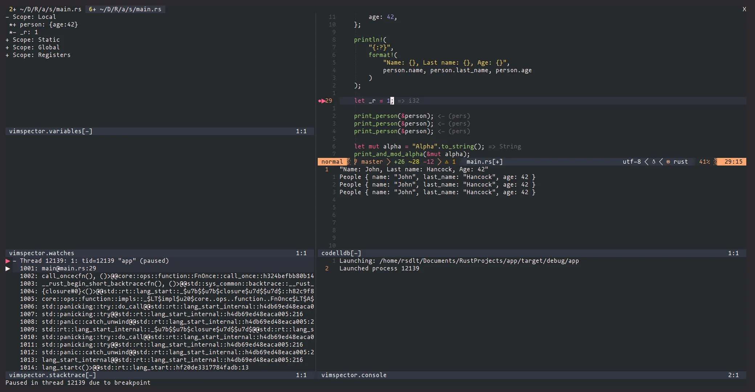This screenshot has width=755, height=392.
Task: Click the Name: John output line in terminal
Action: 414,169
